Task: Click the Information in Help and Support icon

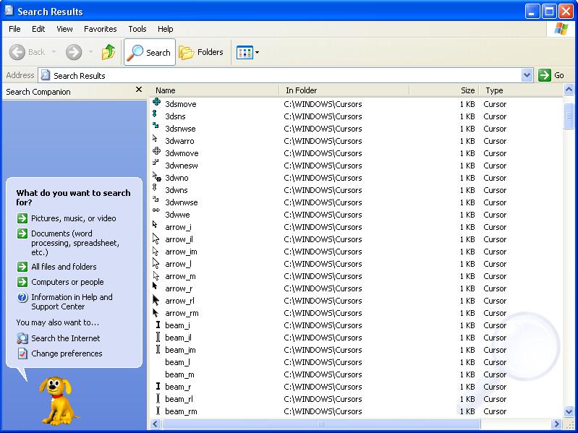Action: pyautogui.click(x=22, y=297)
